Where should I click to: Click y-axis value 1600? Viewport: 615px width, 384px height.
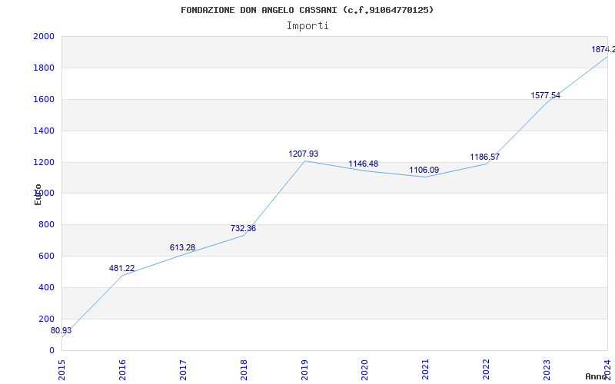tap(44, 100)
